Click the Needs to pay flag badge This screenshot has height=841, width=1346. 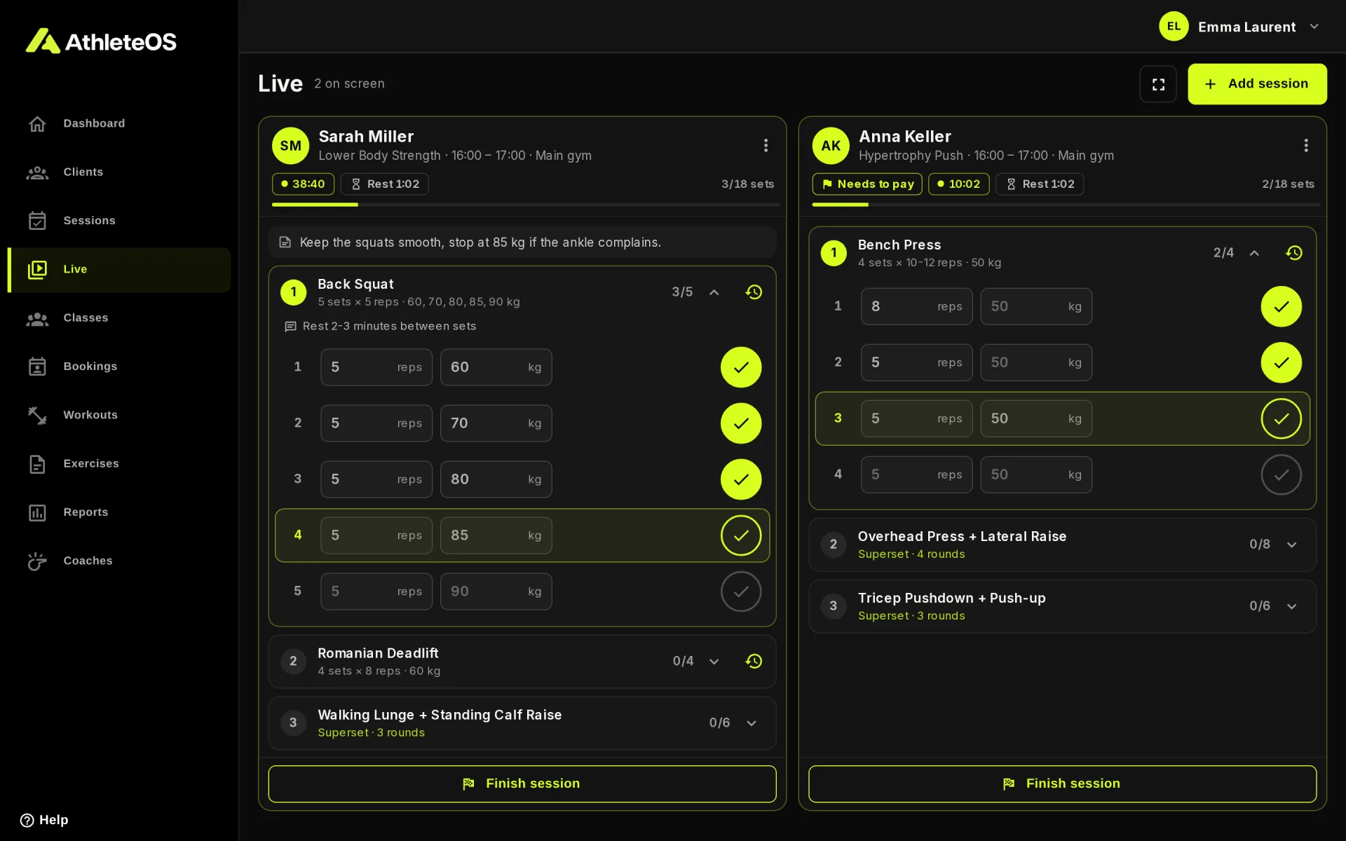pos(867,184)
